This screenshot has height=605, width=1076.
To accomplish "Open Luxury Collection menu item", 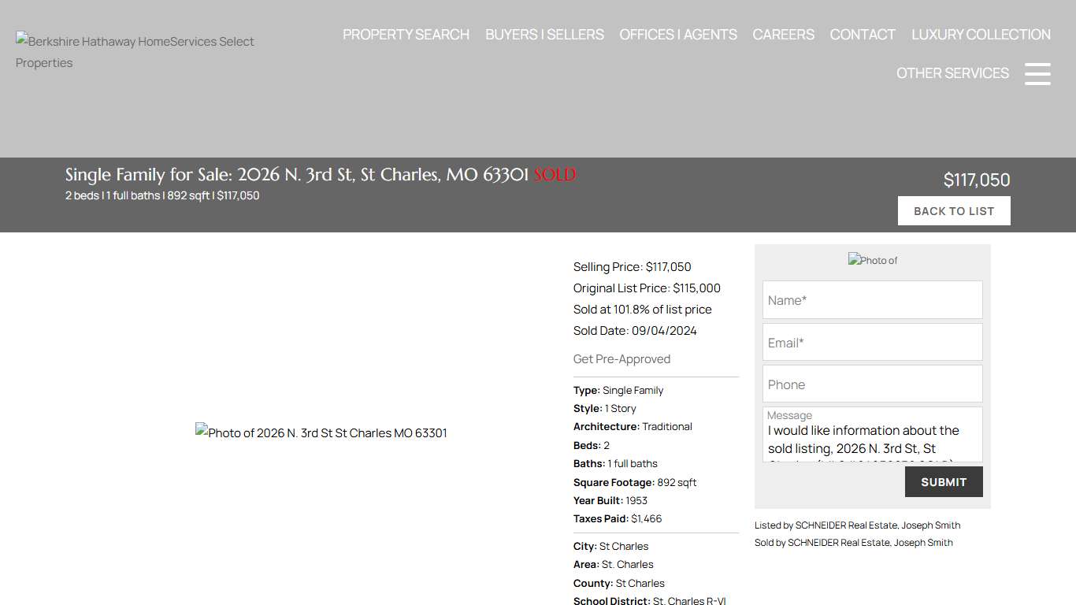I will [981, 35].
